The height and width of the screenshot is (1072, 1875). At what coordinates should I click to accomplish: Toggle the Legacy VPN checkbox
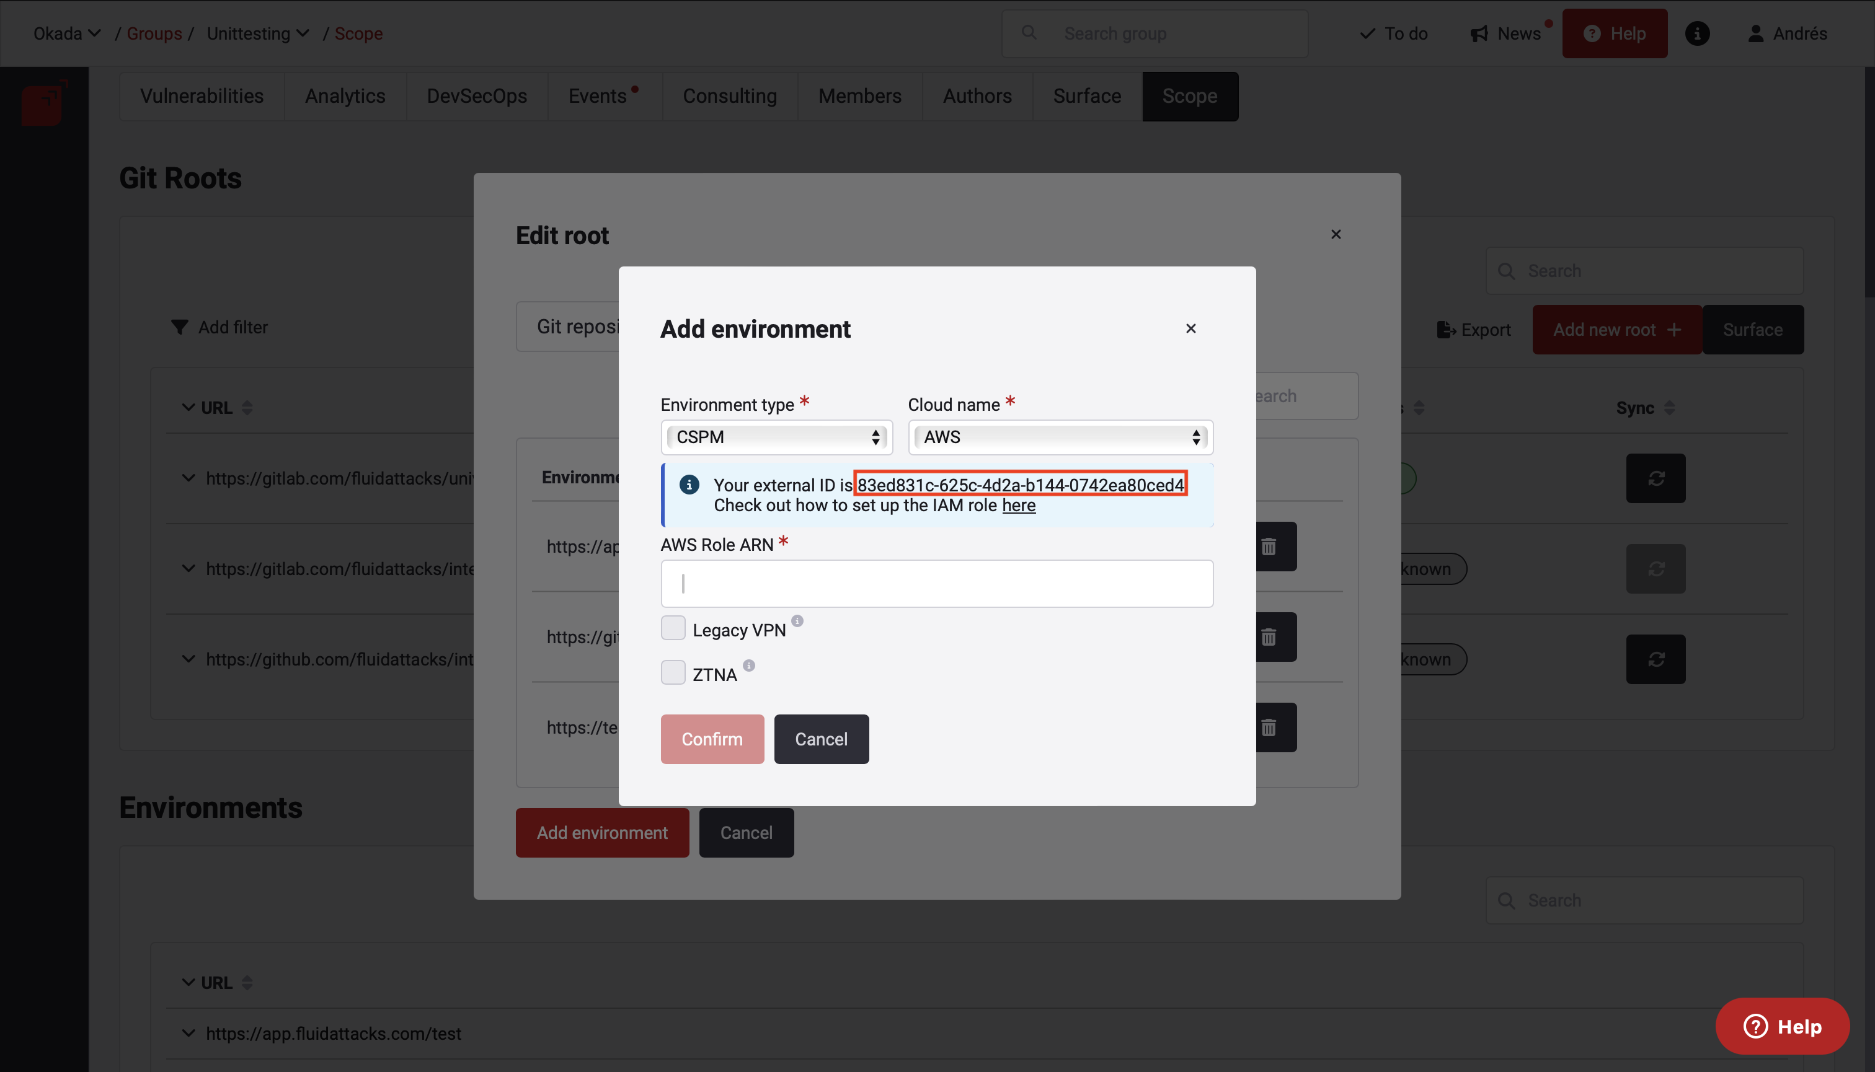(672, 631)
